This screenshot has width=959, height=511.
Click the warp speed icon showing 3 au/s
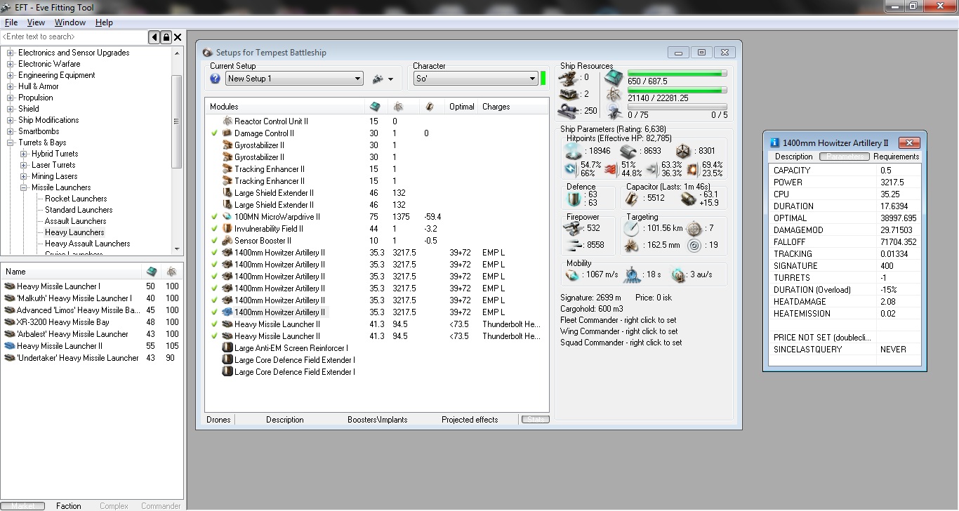679,275
